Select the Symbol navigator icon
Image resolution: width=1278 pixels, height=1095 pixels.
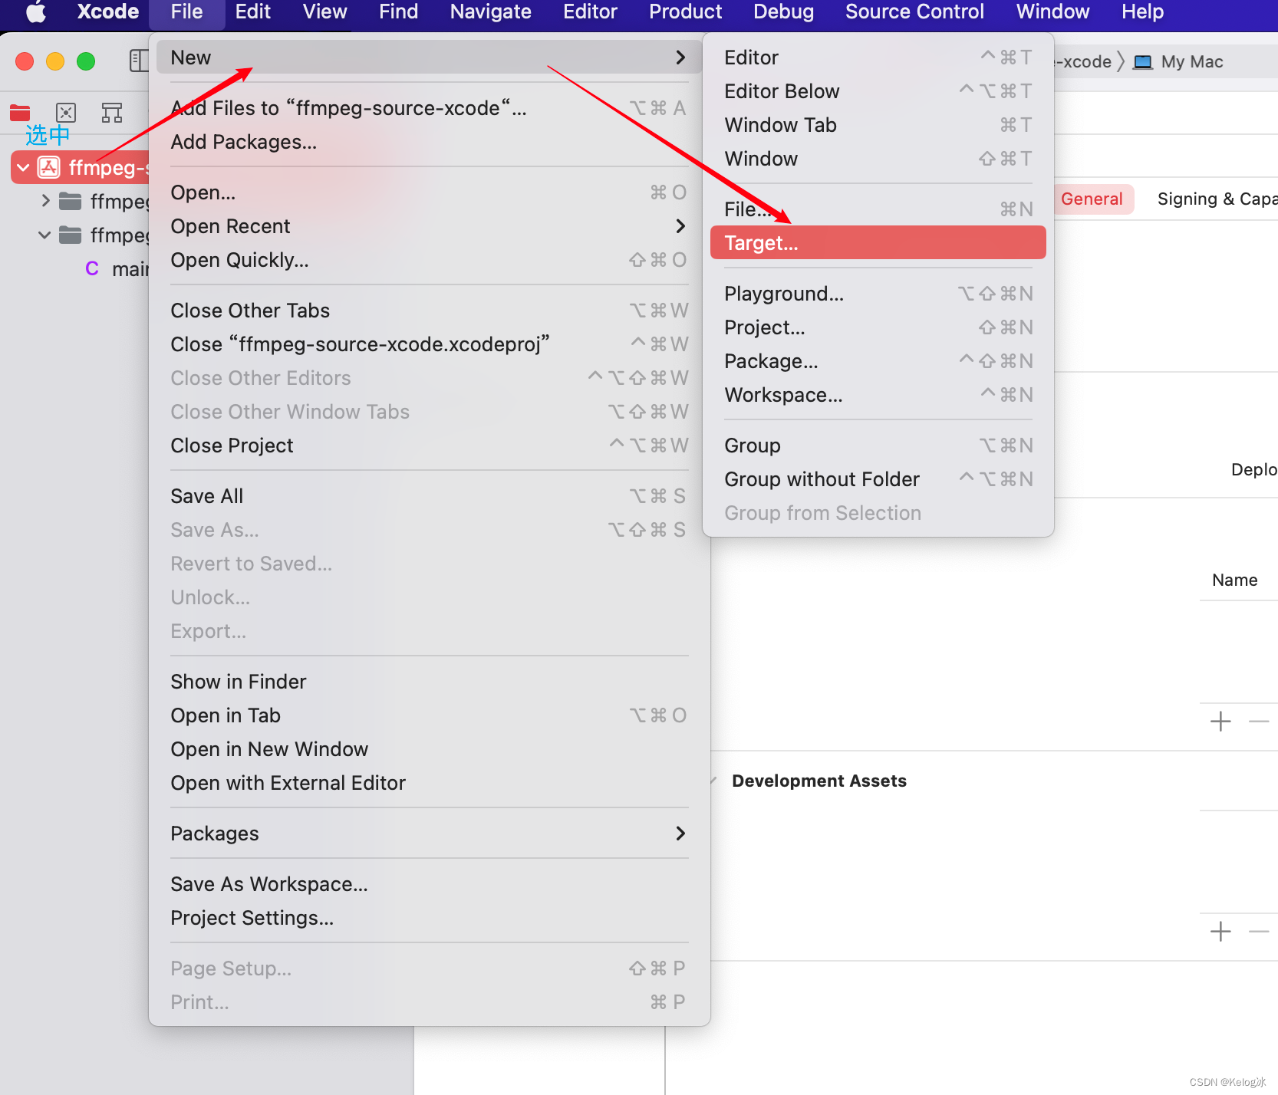[x=112, y=113]
